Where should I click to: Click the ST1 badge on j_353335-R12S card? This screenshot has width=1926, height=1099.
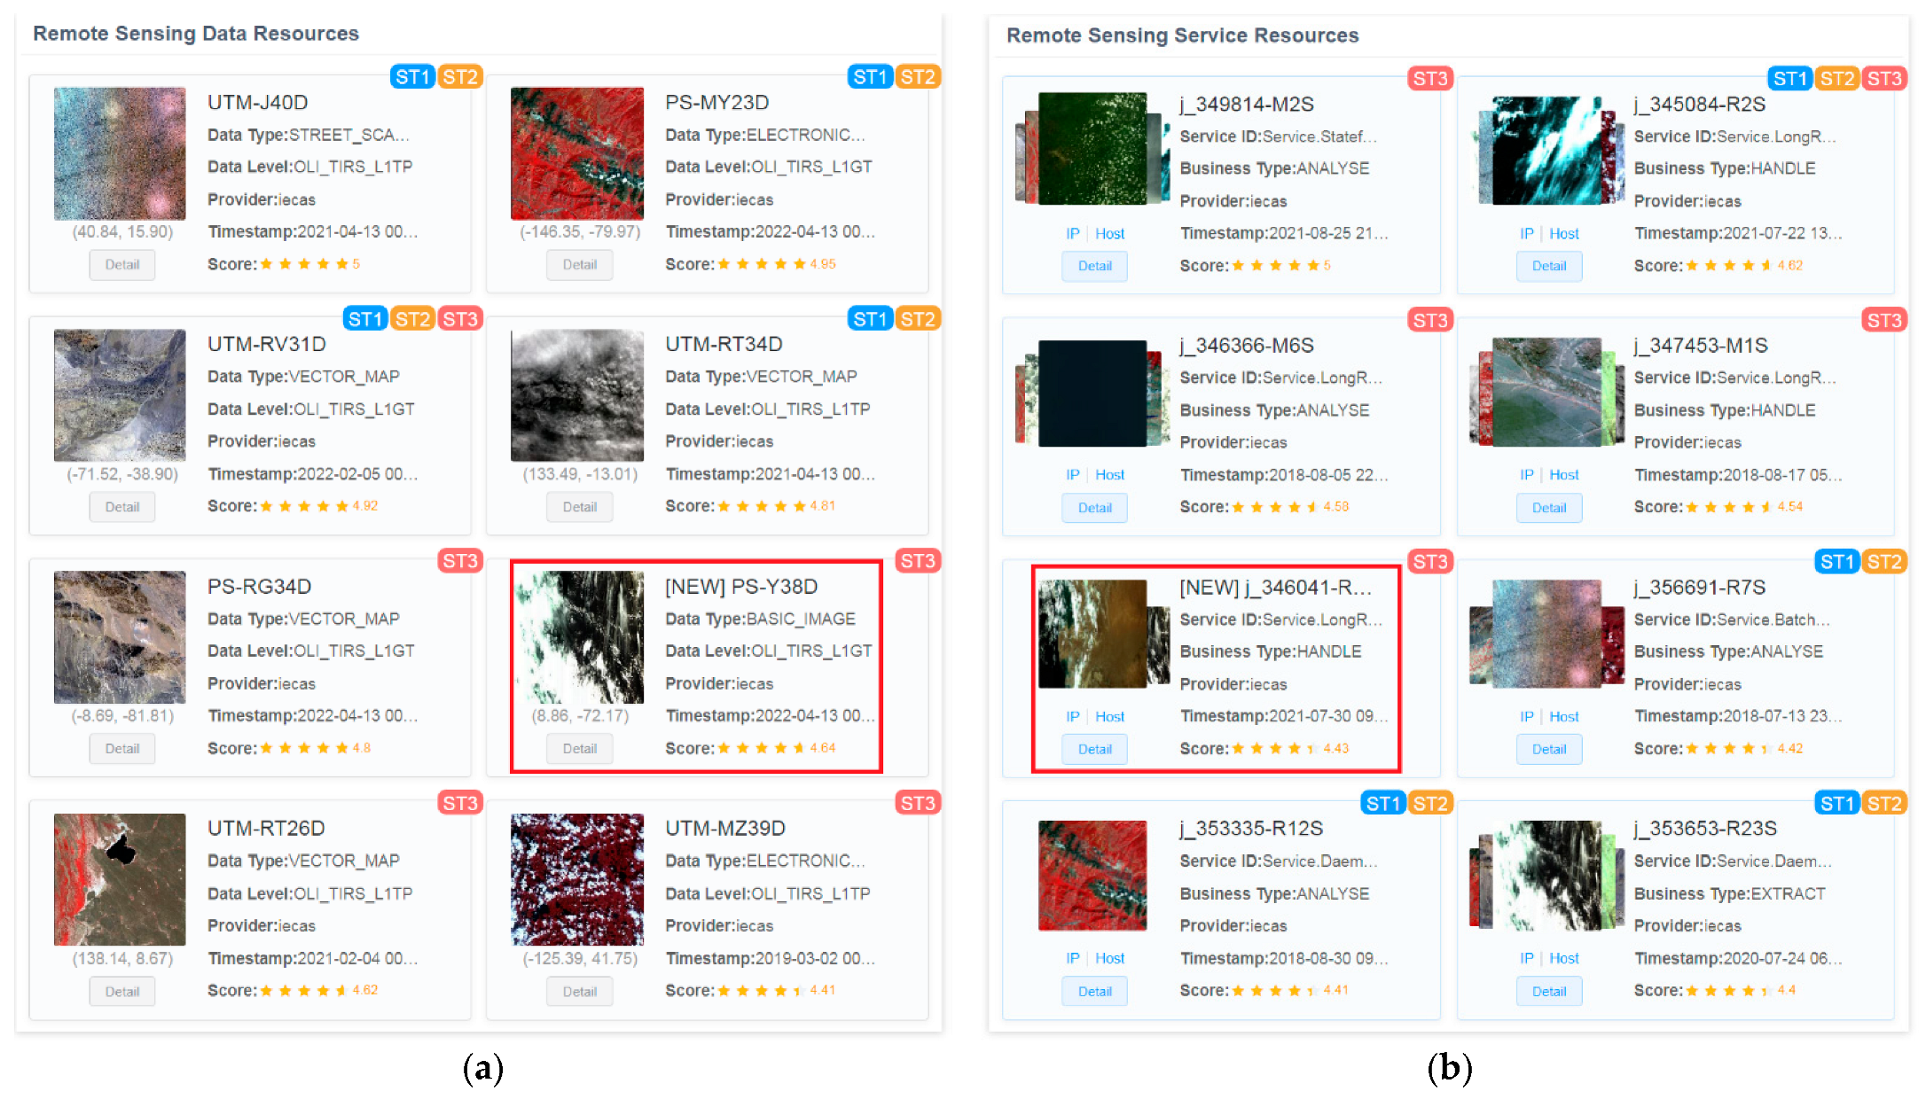[x=1383, y=803]
